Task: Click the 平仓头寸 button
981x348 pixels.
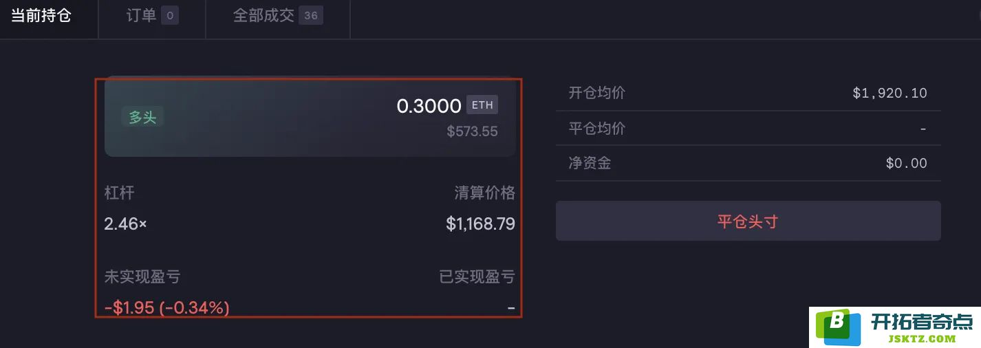Action: [x=748, y=221]
